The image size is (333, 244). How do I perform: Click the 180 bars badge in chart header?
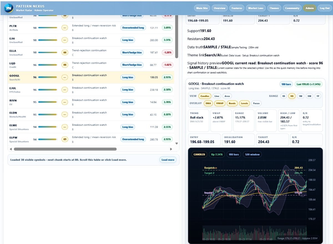(286, 84)
